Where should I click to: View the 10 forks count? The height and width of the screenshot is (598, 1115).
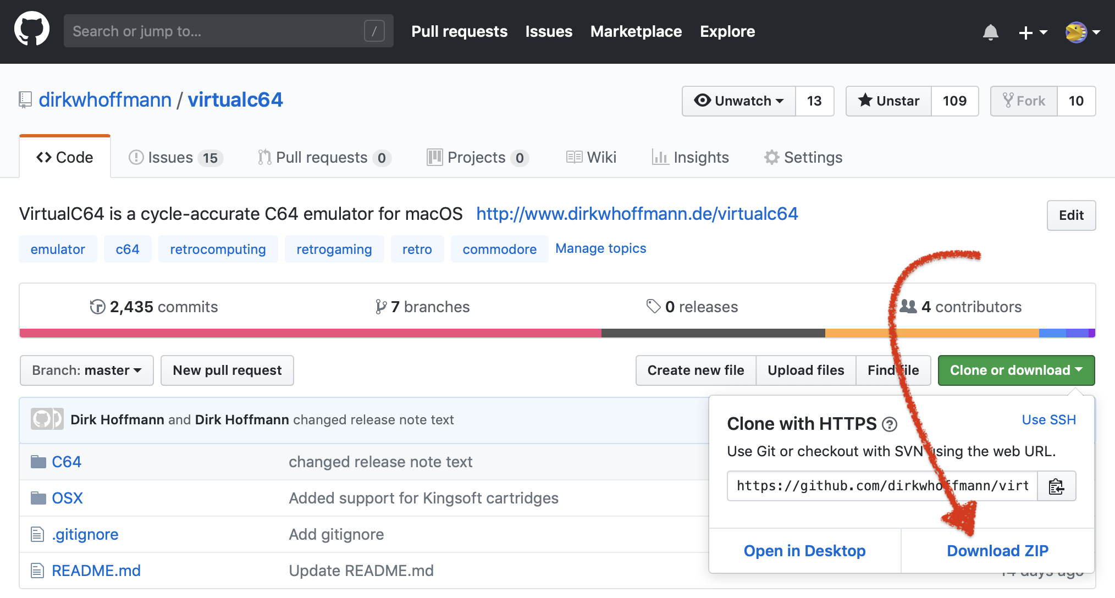click(1076, 101)
